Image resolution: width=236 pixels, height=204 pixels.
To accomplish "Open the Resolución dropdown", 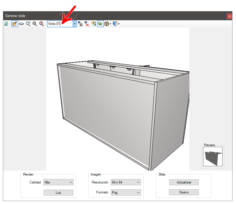I will pos(126,182).
